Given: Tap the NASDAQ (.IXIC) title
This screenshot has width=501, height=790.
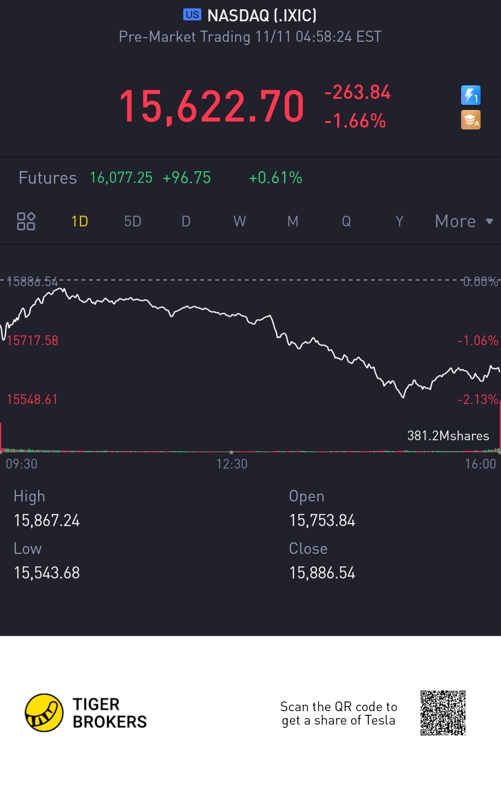Looking at the screenshot, I should 262,16.
